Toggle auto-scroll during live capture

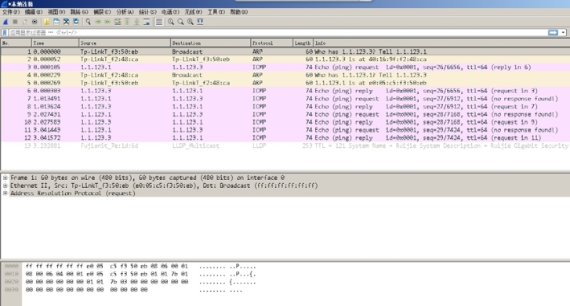(147, 22)
